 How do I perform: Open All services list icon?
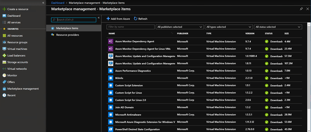[4, 22]
